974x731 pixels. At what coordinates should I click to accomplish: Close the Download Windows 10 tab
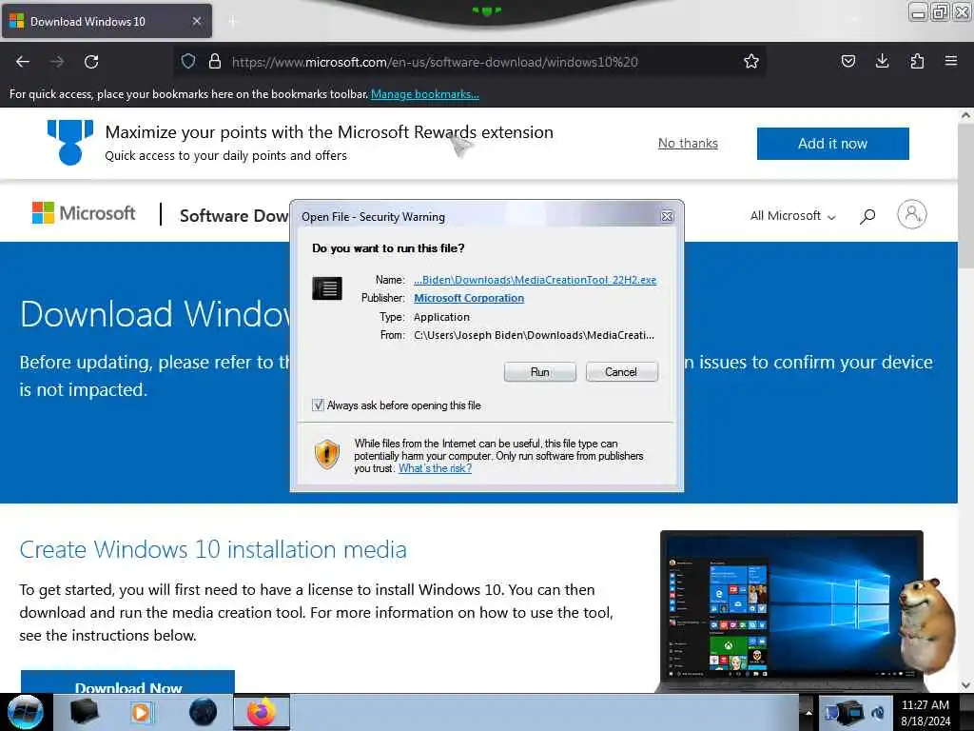[x=196, y=21]
